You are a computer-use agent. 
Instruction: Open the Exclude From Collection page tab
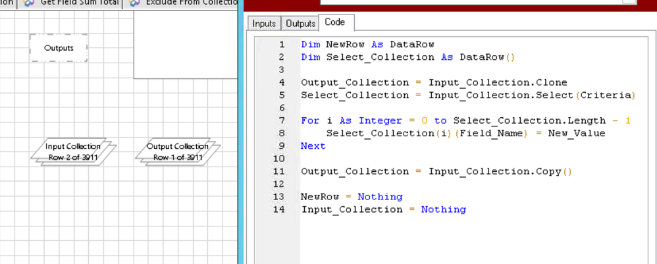pyautogui.click(x=180, y=3)
